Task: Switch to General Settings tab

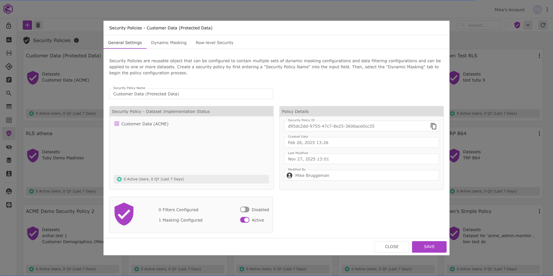Action: coord(125,43)
